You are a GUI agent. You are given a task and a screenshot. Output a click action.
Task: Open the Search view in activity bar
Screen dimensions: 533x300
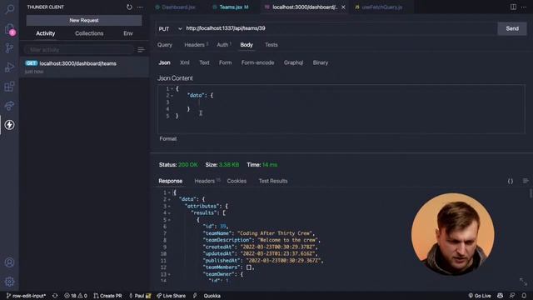[9, 9]
